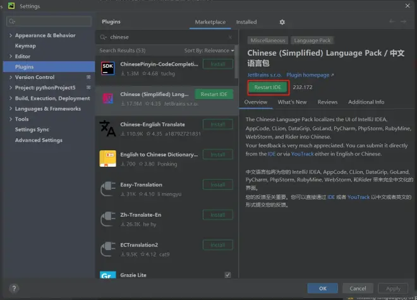This screenshot has width=417, height=300.
Task: Open the What's New tab
Action: (x=292, y=102)
